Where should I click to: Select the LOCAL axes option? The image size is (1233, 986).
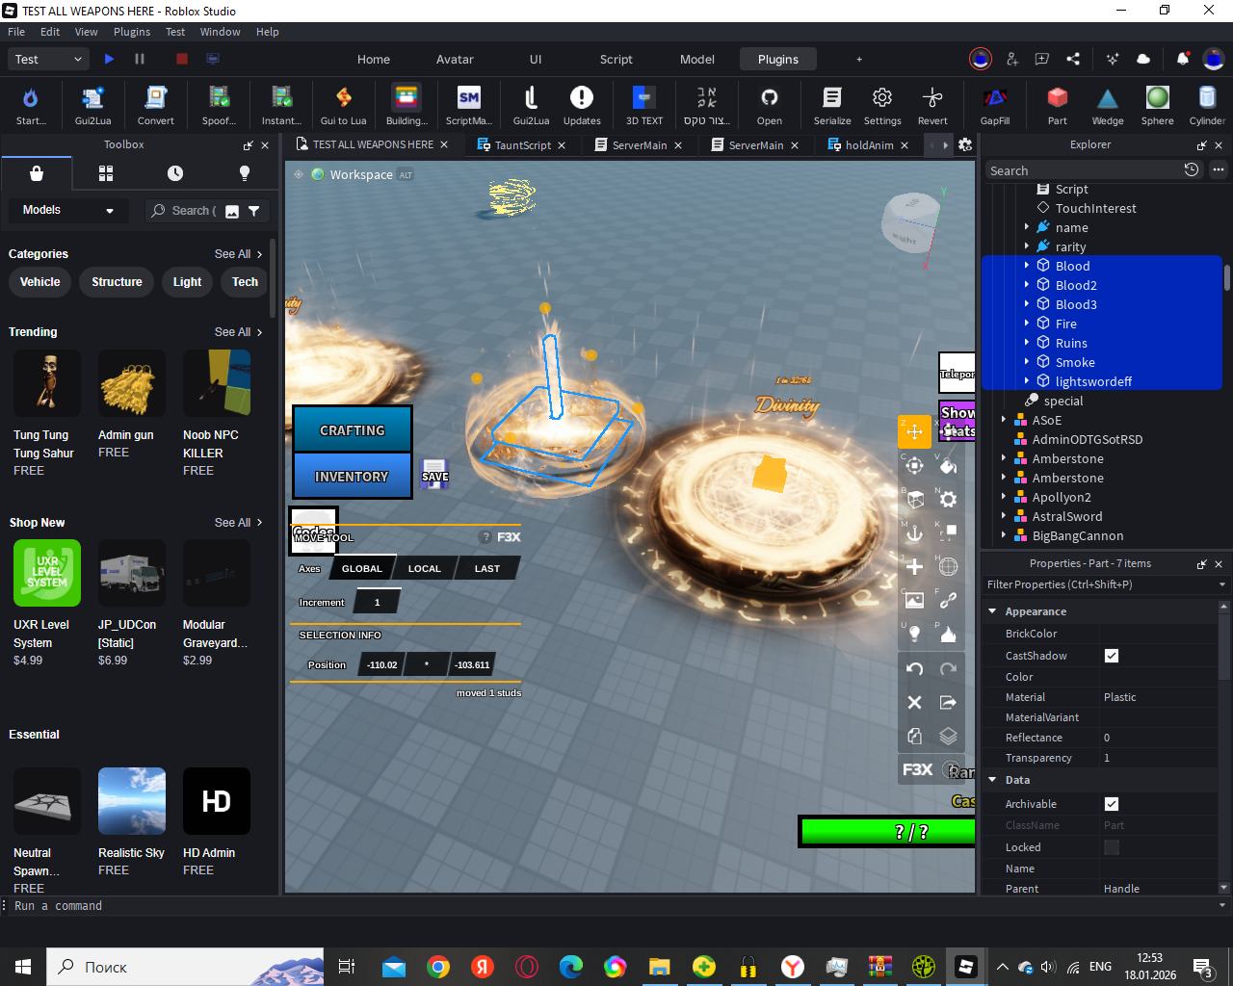tap(424, 568)
